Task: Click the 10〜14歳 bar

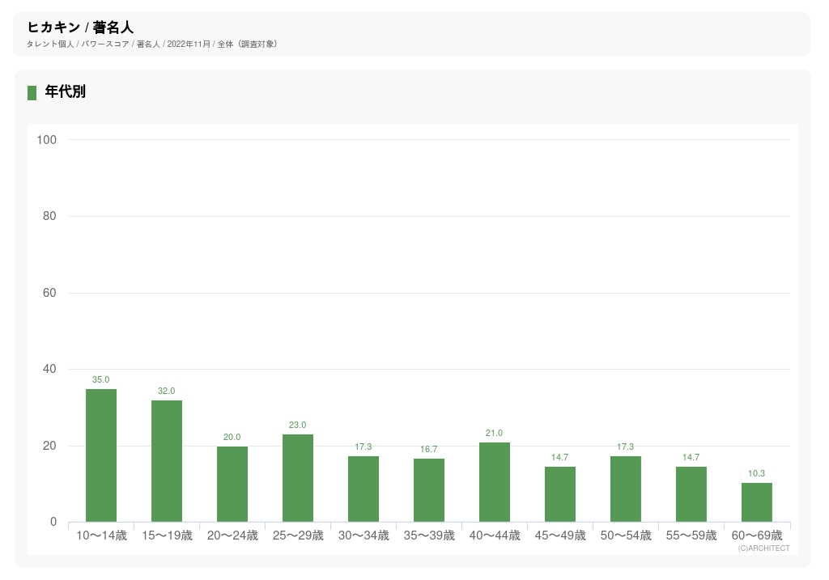Action: [101, 455]
